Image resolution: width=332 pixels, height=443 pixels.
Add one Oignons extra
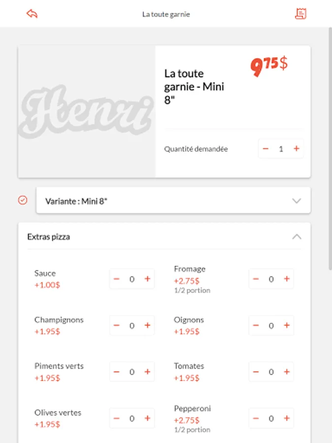pos(286,325)
